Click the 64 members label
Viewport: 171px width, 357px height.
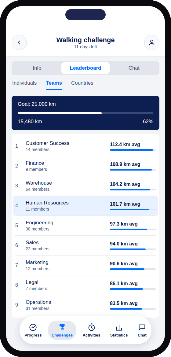(38, 189)
